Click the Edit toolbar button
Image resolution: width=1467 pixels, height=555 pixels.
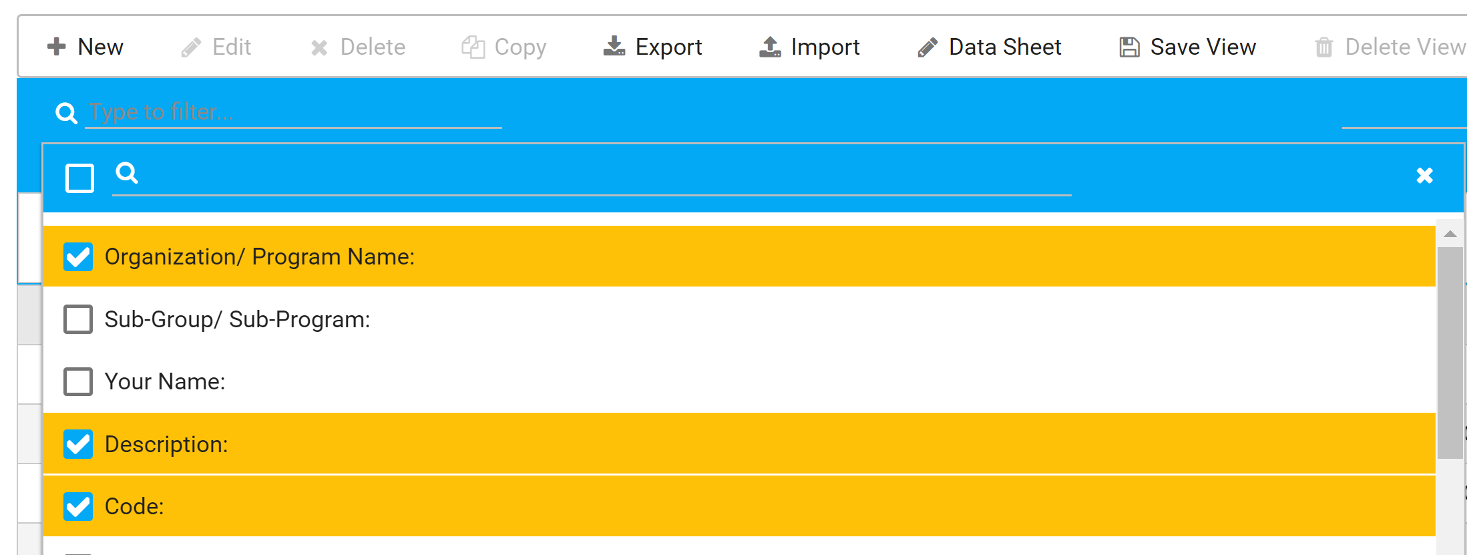coord(216,47)
